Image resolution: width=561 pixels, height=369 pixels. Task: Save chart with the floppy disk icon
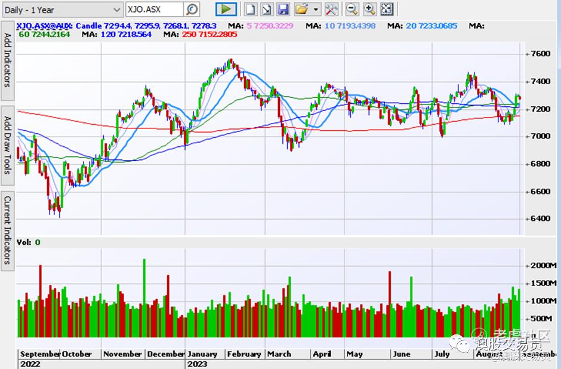click(283, 10)
